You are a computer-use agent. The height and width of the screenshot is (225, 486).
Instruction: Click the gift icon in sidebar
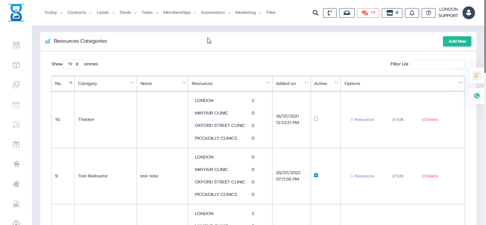[16, 144]
